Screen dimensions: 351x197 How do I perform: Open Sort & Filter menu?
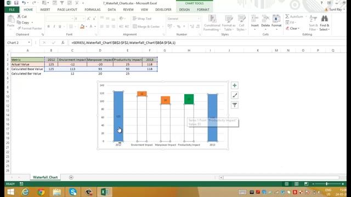pos(313,23)
